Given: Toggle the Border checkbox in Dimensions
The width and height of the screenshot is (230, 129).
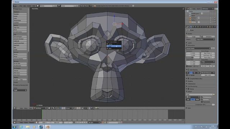Looking at the screenshot, I should pos(187,66).
